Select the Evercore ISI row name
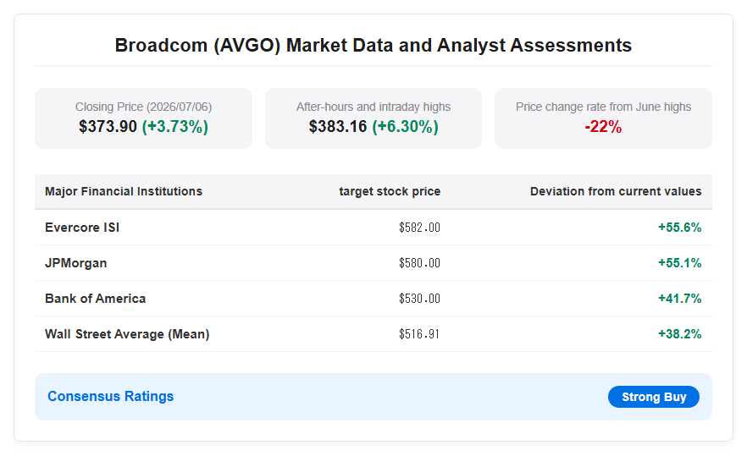Image resolution: width=747 pixels, height=456 pixels. pyautogui.click(x=82, y=227)
